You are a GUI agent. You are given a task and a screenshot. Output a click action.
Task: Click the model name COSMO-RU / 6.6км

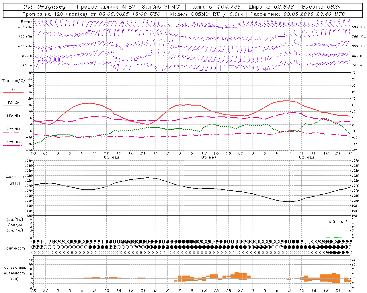click(217, 14)
